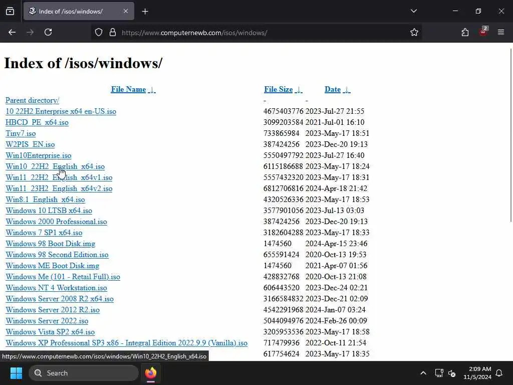Open Windows 98 Second Edition.iso link
Viewport: 513px width, 385px height.
57,255
